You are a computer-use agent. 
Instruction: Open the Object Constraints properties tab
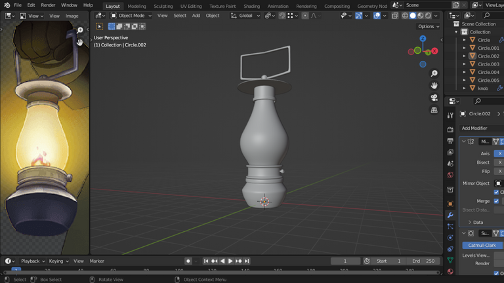(450, 249)
